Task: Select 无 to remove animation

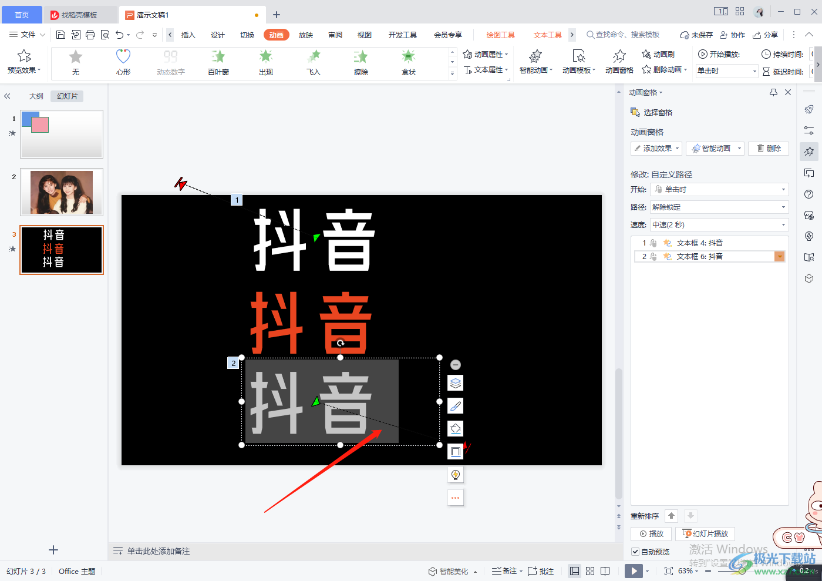Action: (76, 62)
